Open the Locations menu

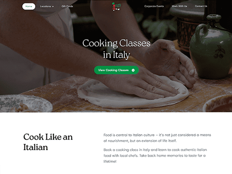(x=47, y=6)
